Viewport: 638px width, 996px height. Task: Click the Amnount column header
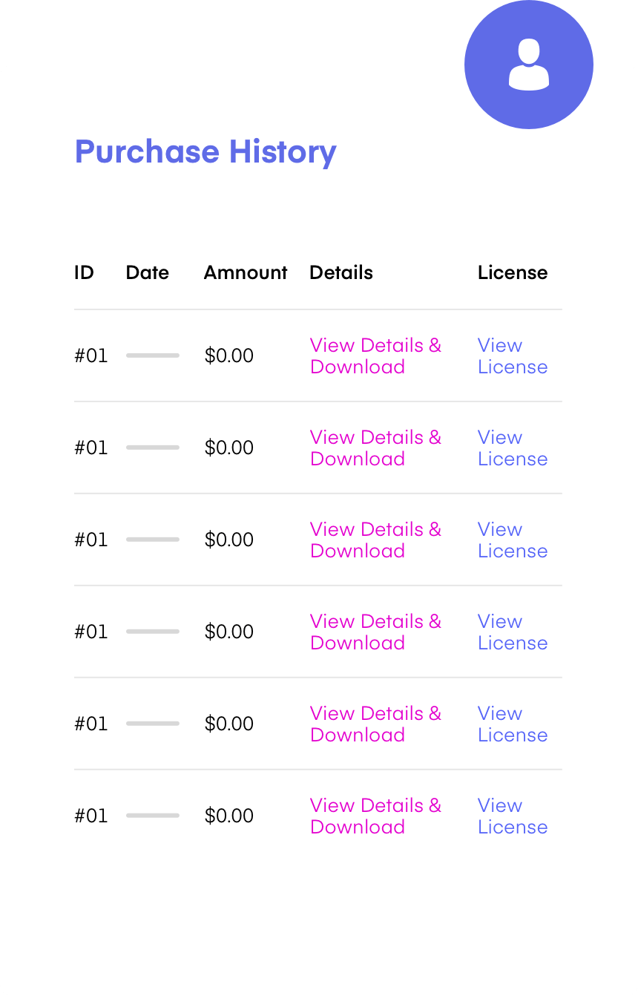[x=246, y=272]
